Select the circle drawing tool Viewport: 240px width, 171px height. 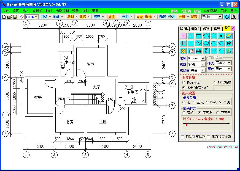point(214,36)
